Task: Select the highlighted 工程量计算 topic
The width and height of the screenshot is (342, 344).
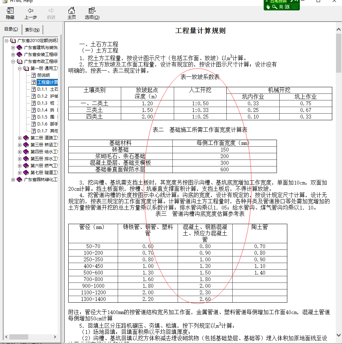Action: point(47,82)
